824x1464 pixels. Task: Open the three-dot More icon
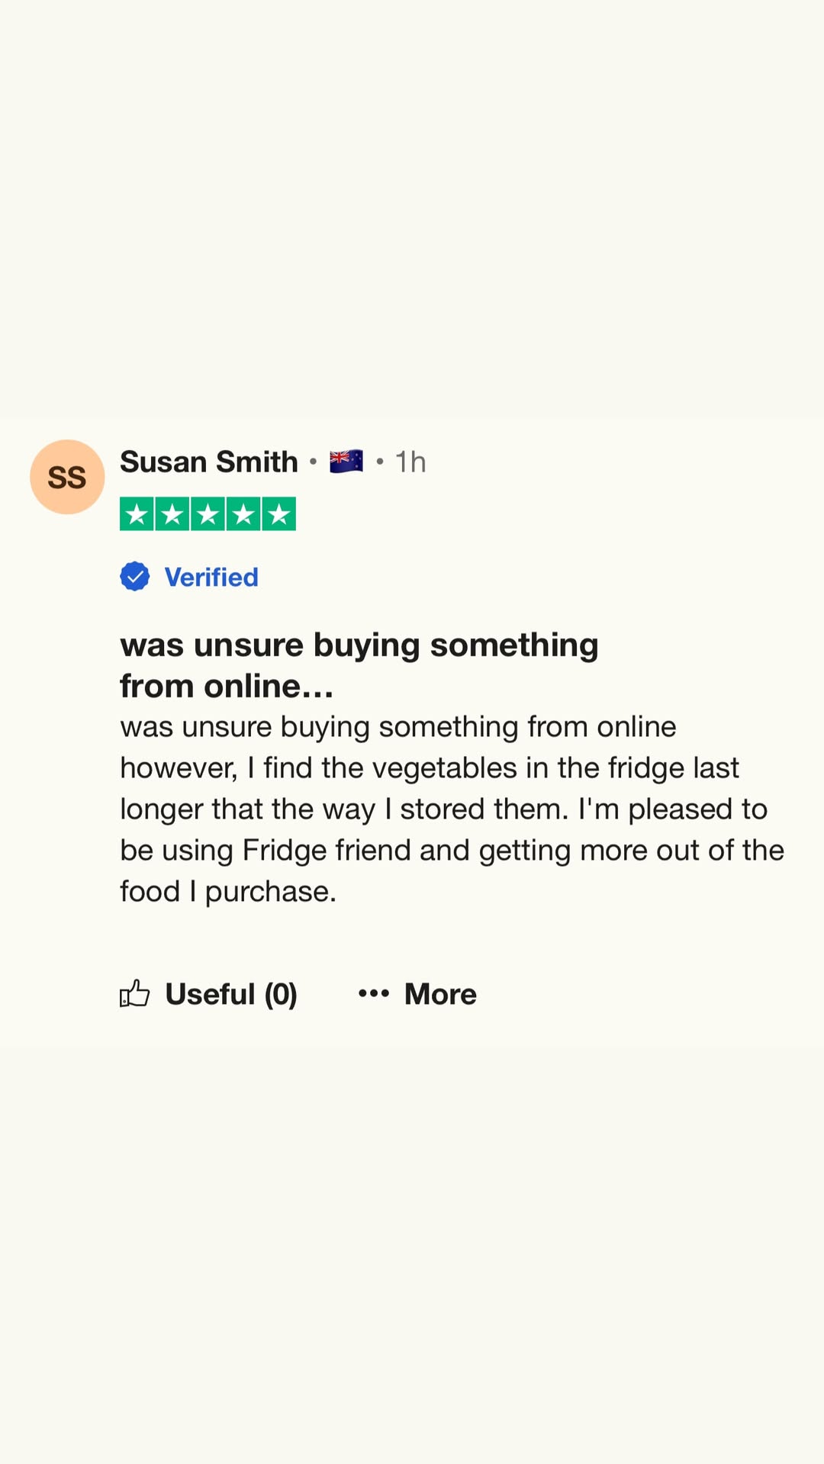(x=374, y=993)
